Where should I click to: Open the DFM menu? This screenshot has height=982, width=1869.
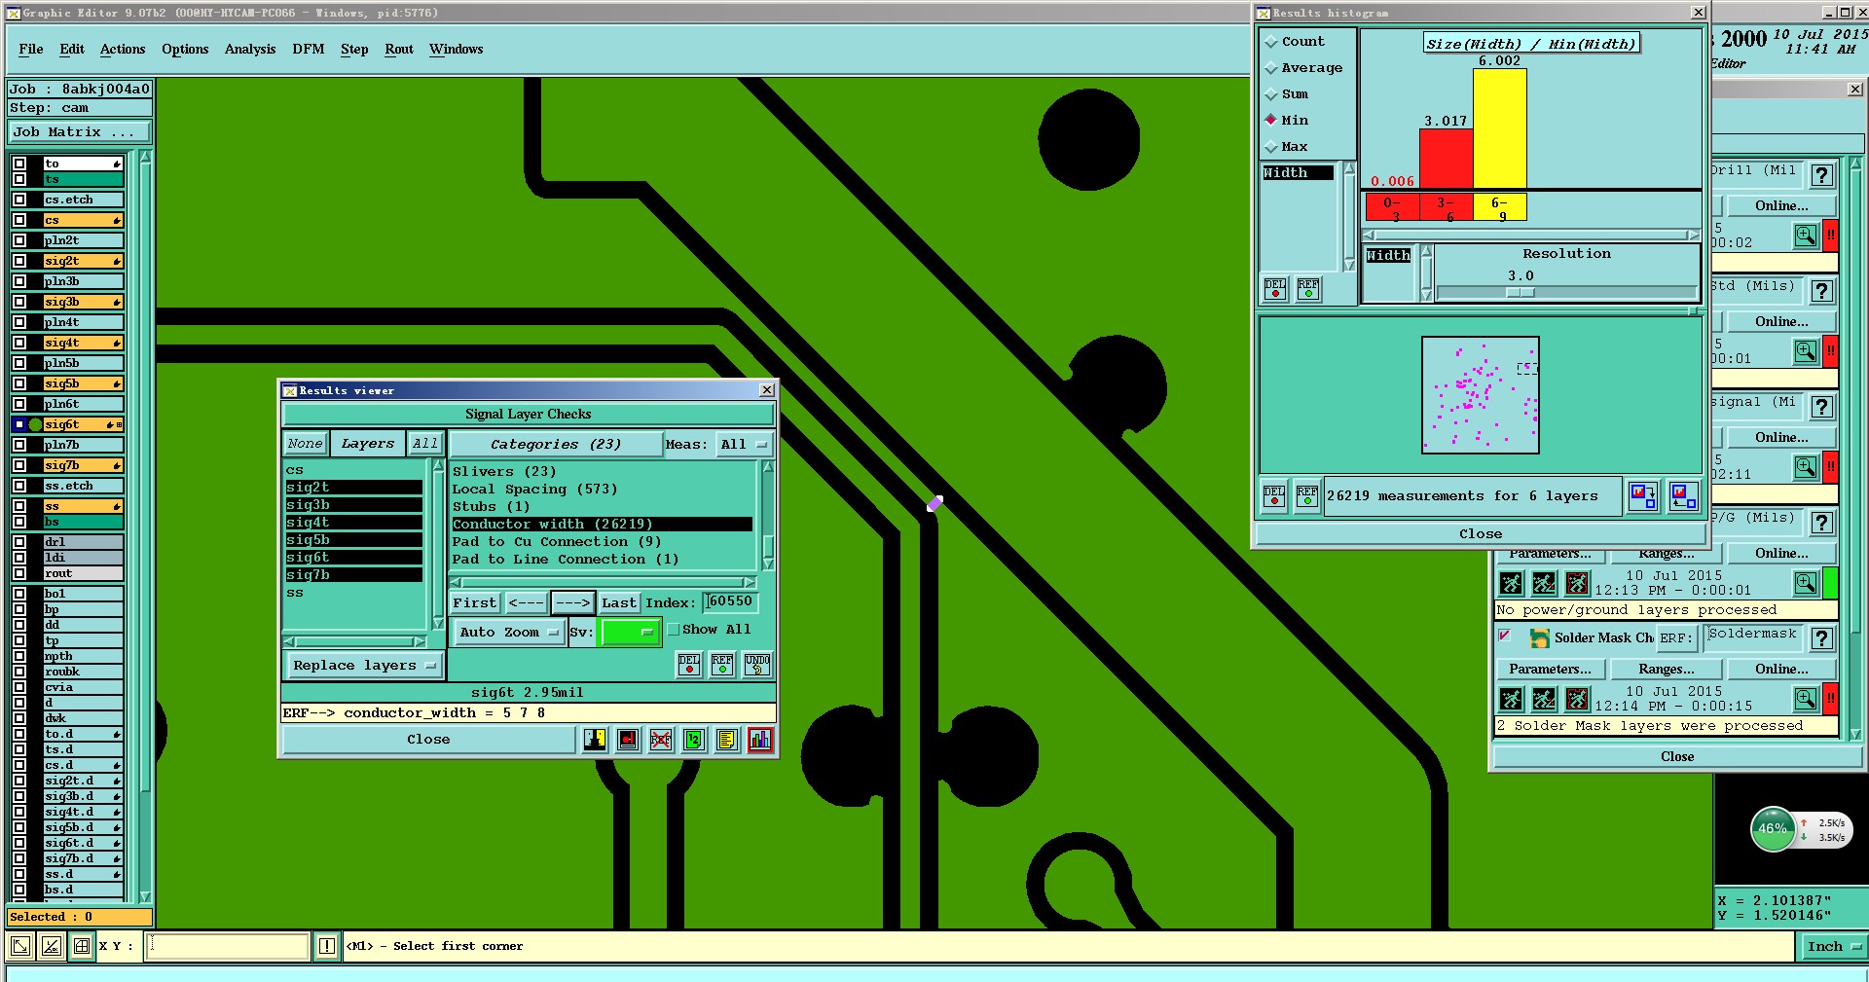309,49
